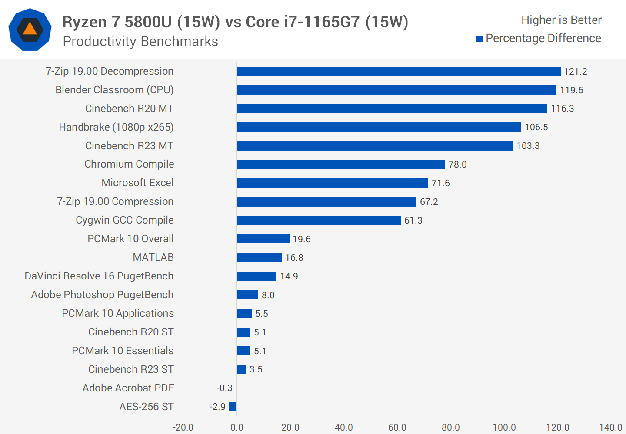
Task: Select the 'Cygwin GCC Compile' label
Action: (x=124, y=220)
